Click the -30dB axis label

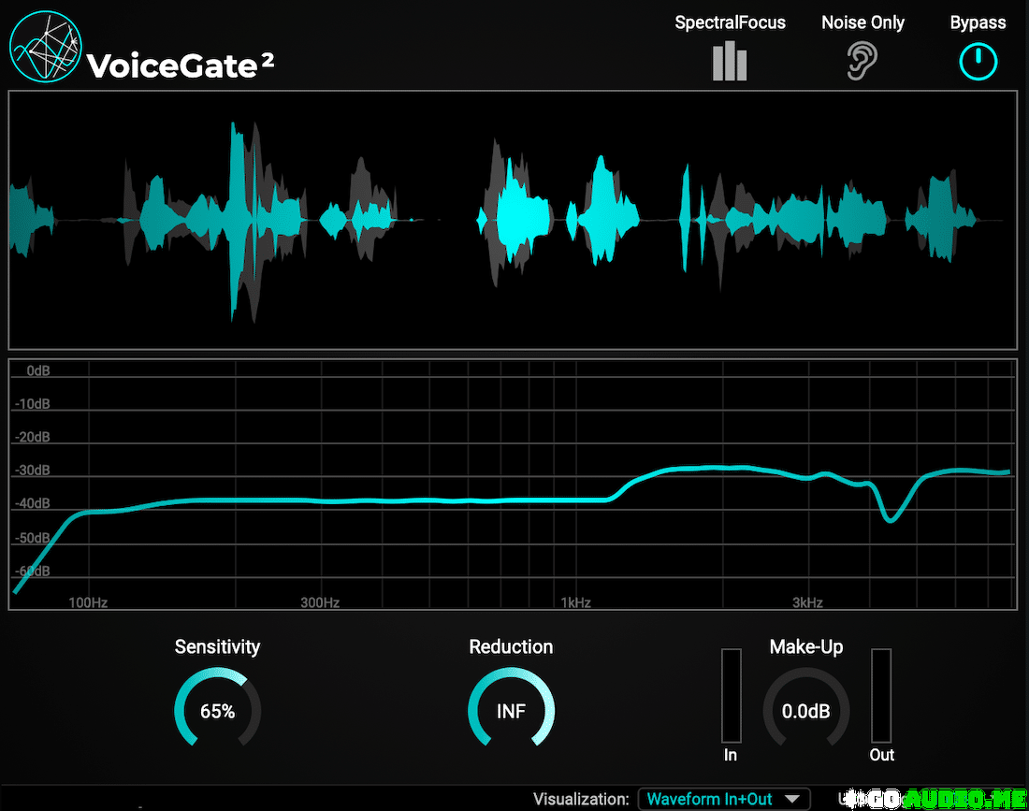coord(32,470)
